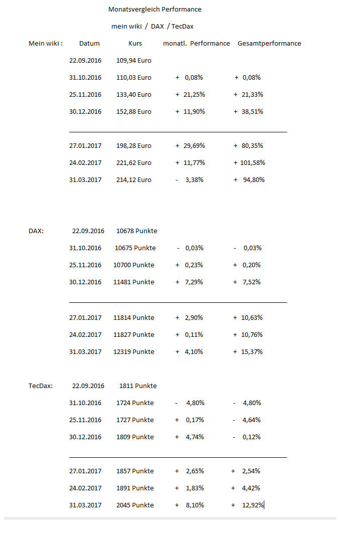The height and width of the screenshot is (546, 338).
Task: Click the '+ 15,37%' DAX total performance
Action: tap(248, 352)
